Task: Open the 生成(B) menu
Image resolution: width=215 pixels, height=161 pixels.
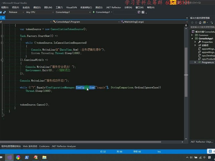Action: tap(26, 8)
